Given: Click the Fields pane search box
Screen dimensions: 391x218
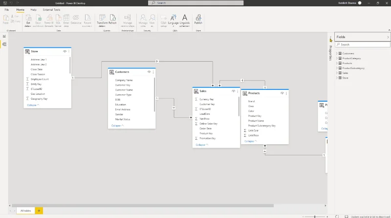Looking at the screenshot, I should click(363, 44).
